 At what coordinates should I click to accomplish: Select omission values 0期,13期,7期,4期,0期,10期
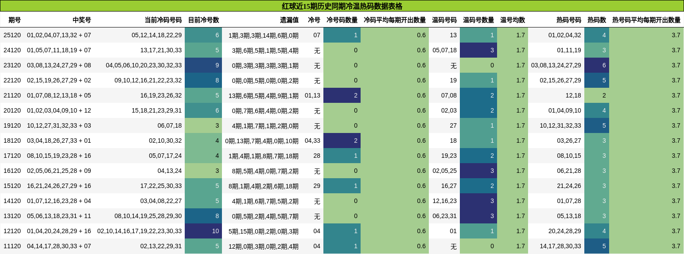coord(262,141)
